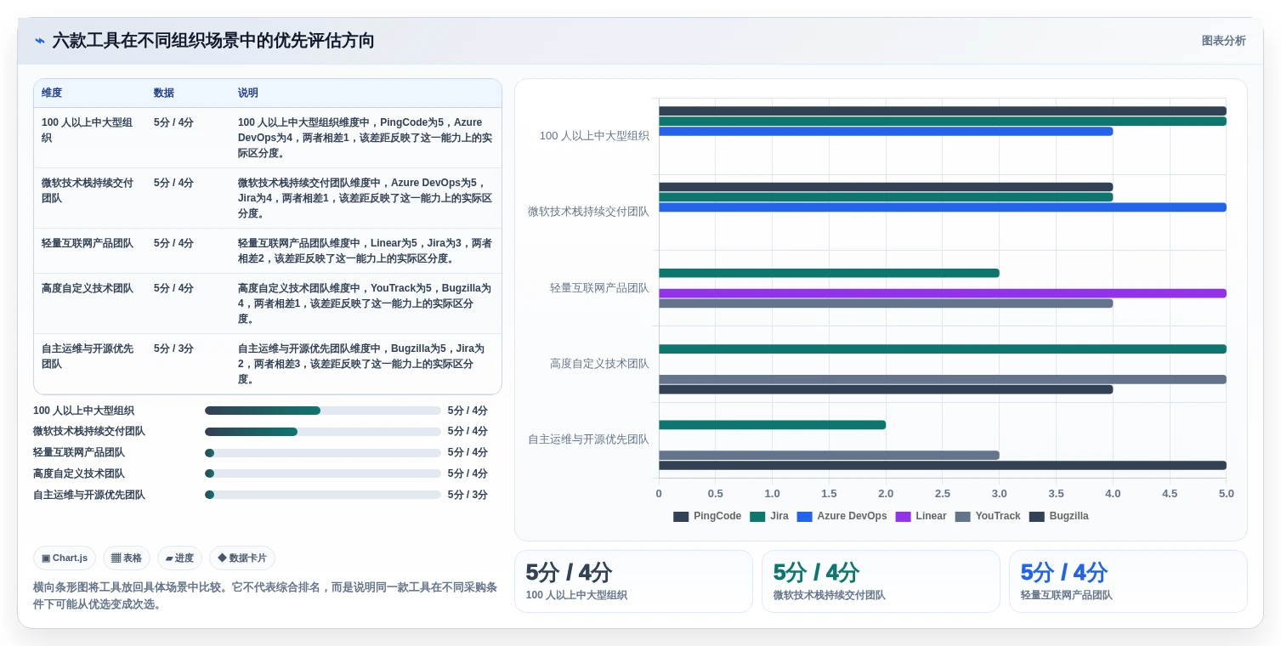Select the Chart.js chip
Viewport: 1281px width, 646px height.
click(x=65, y=558)
